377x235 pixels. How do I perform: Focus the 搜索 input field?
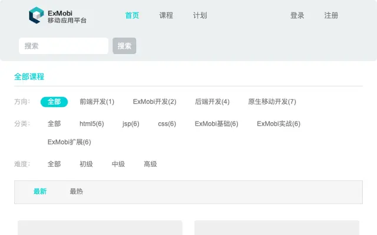[64, 46]
